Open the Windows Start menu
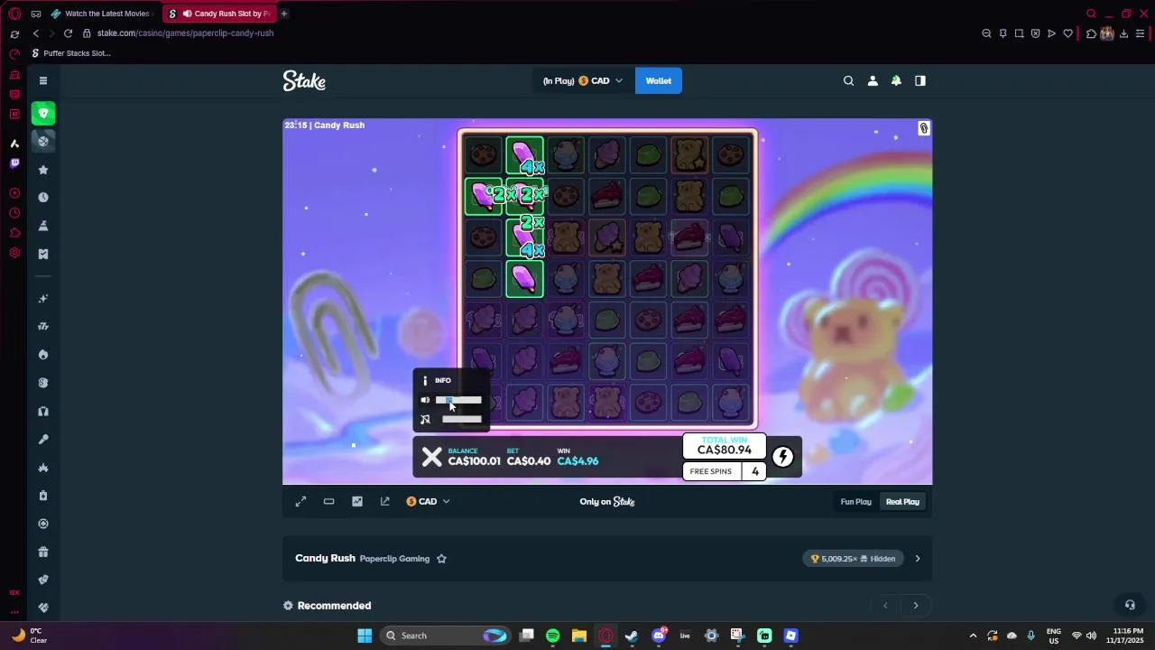 365,636
